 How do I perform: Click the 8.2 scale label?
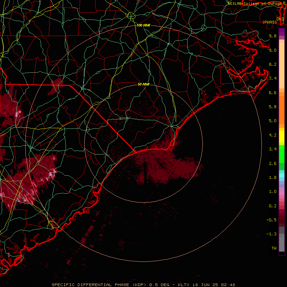click(x=273, y=64)
